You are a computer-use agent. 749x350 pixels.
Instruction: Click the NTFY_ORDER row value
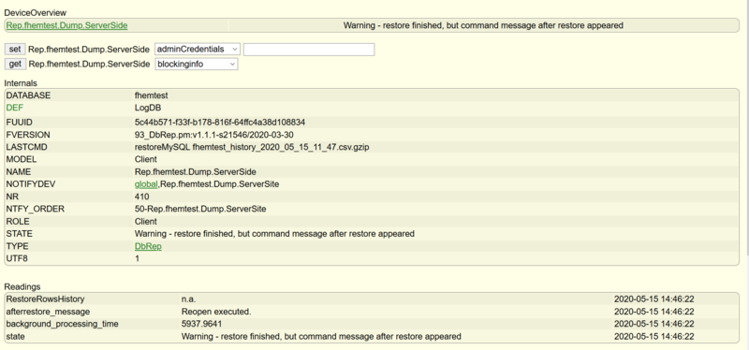200,209
